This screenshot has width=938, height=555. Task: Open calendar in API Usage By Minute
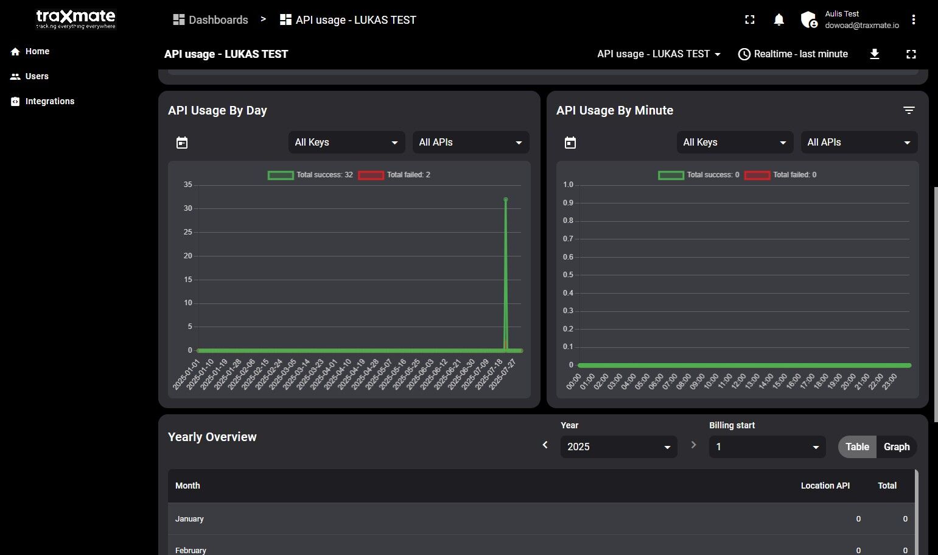[570, 143]
